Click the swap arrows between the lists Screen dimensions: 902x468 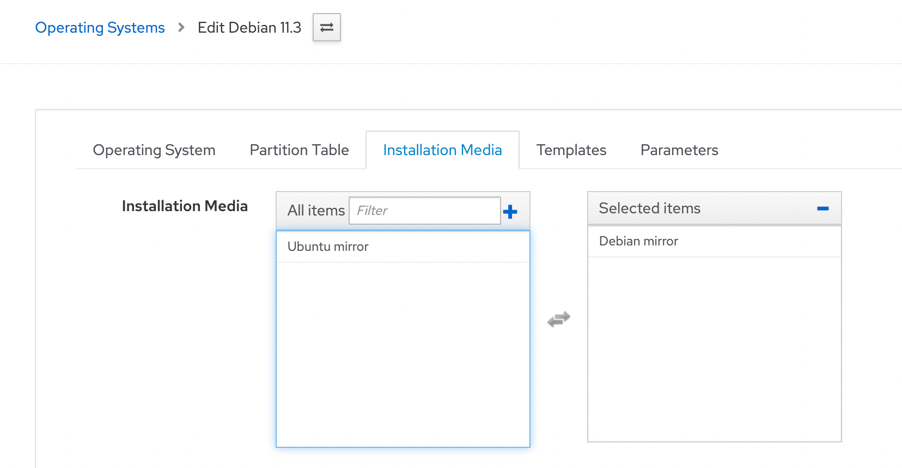[x=558, y=319]
